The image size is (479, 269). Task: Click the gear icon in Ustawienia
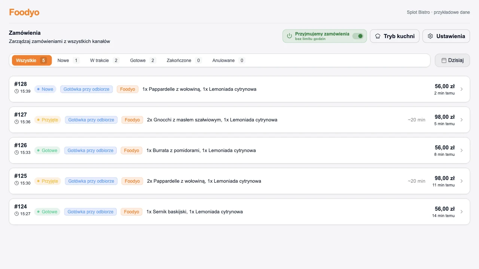pos(430,36)
